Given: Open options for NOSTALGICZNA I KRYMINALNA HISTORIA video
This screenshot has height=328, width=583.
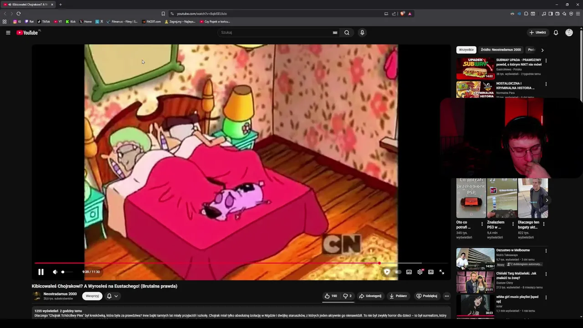Looking at the screenshot, I should pos(546,84).
